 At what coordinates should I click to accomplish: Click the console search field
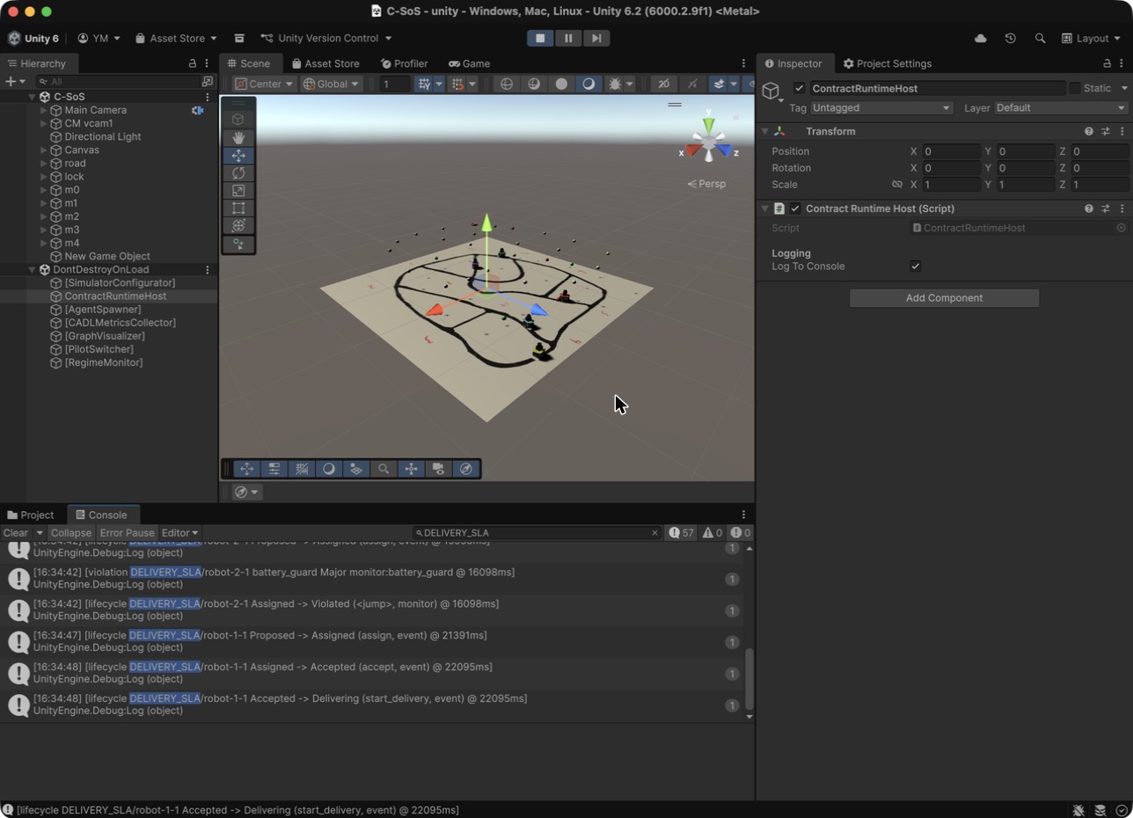pyautogui.click(x=537, y=533)
